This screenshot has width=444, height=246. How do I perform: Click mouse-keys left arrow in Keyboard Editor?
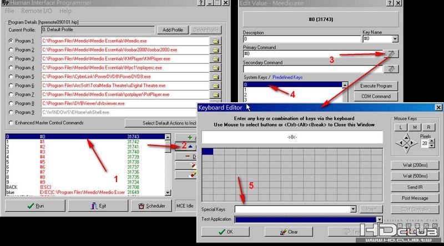pyautogui.click(x=400, y=143)
